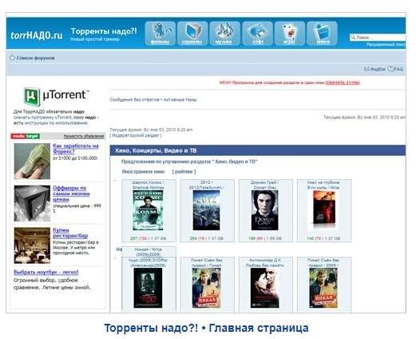This screenshot has width=420, height=339.
Task: Open the Оффшоры по самым низким ценам ad
Action: [x=71, y=193]
